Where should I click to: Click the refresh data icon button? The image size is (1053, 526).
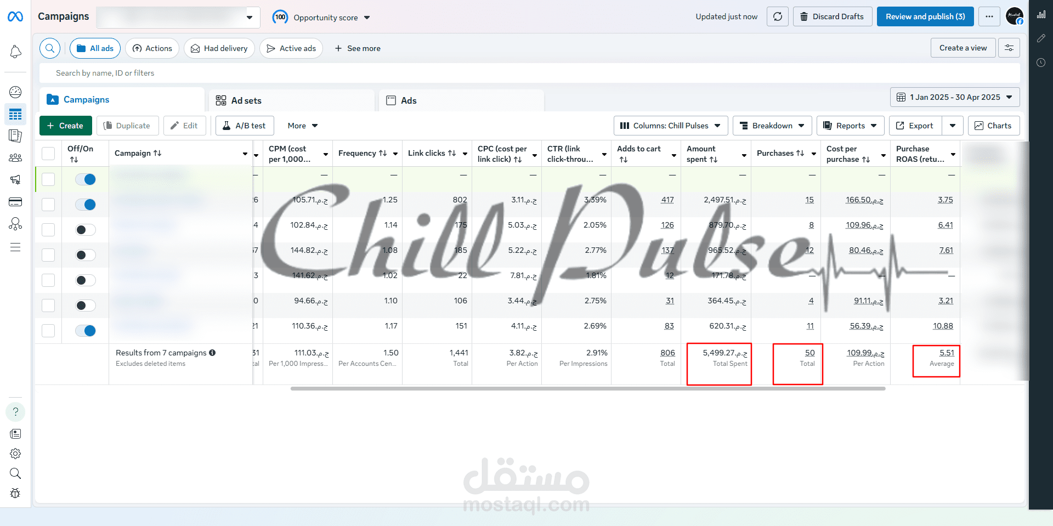777,16
